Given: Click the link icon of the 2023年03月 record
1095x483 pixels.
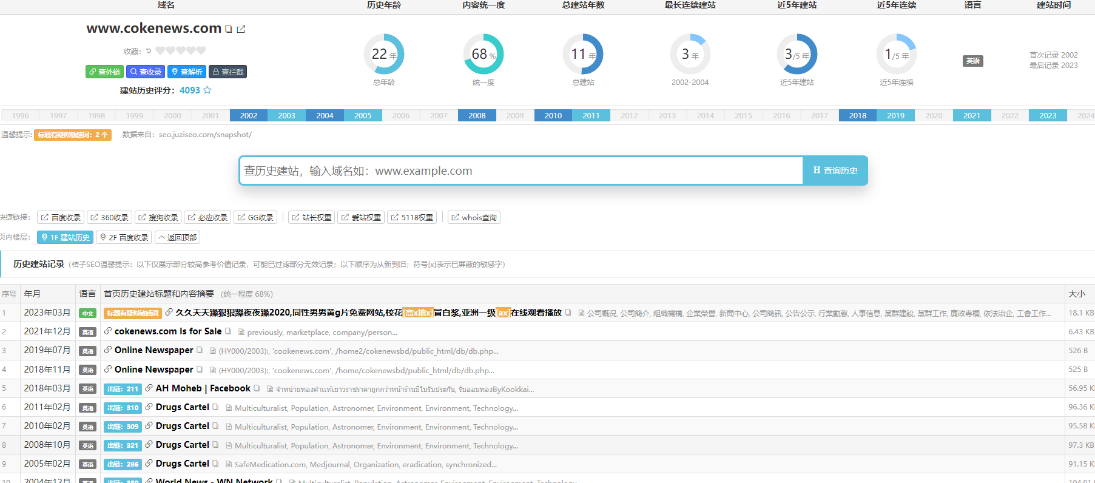Looking at the screenshot, I should click(169, 312).
